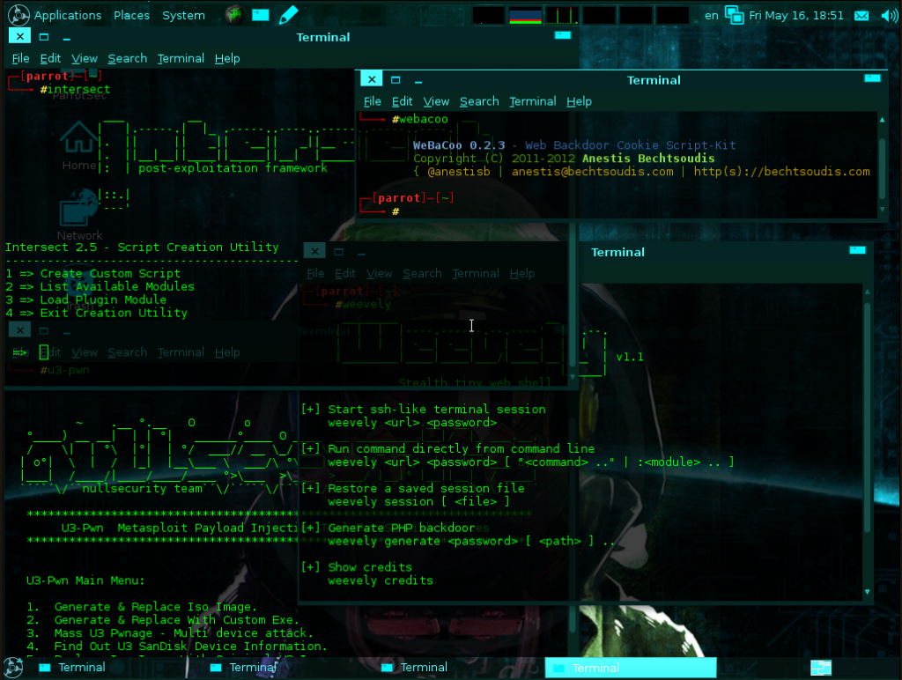Click the weevely 'v1.1' version text
902x680 pixels.
[629, 358]
